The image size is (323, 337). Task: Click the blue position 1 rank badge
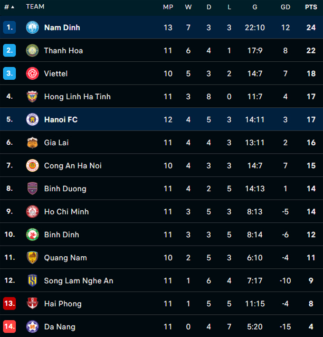[9, 27]
